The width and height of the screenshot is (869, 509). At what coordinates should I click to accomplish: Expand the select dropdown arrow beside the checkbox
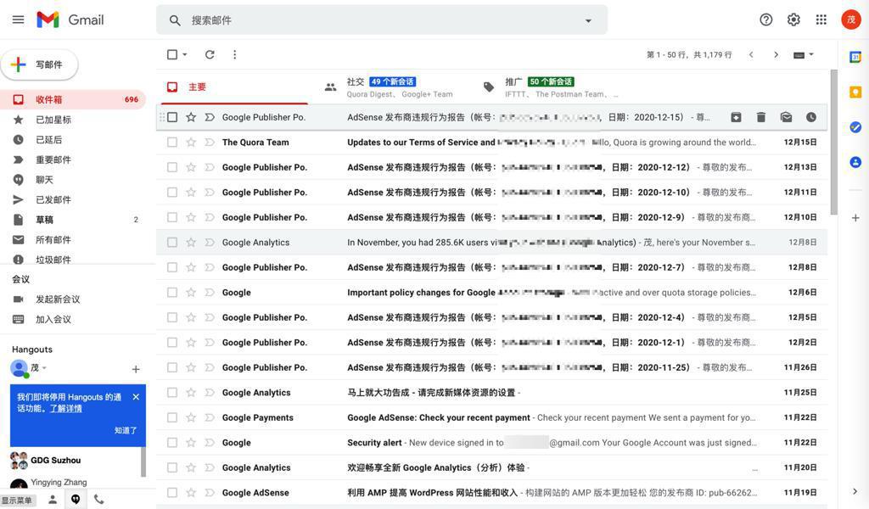(185, 54)
